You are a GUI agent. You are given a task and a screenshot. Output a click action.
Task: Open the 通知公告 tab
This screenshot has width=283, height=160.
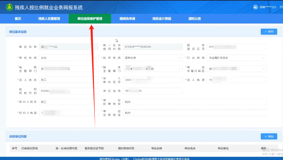195,19
